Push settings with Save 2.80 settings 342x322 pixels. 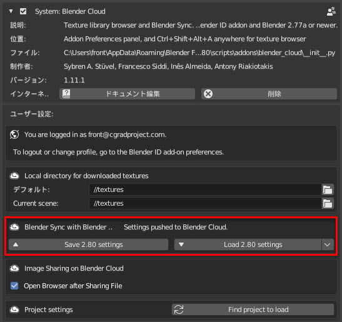(x=88, y=244)
